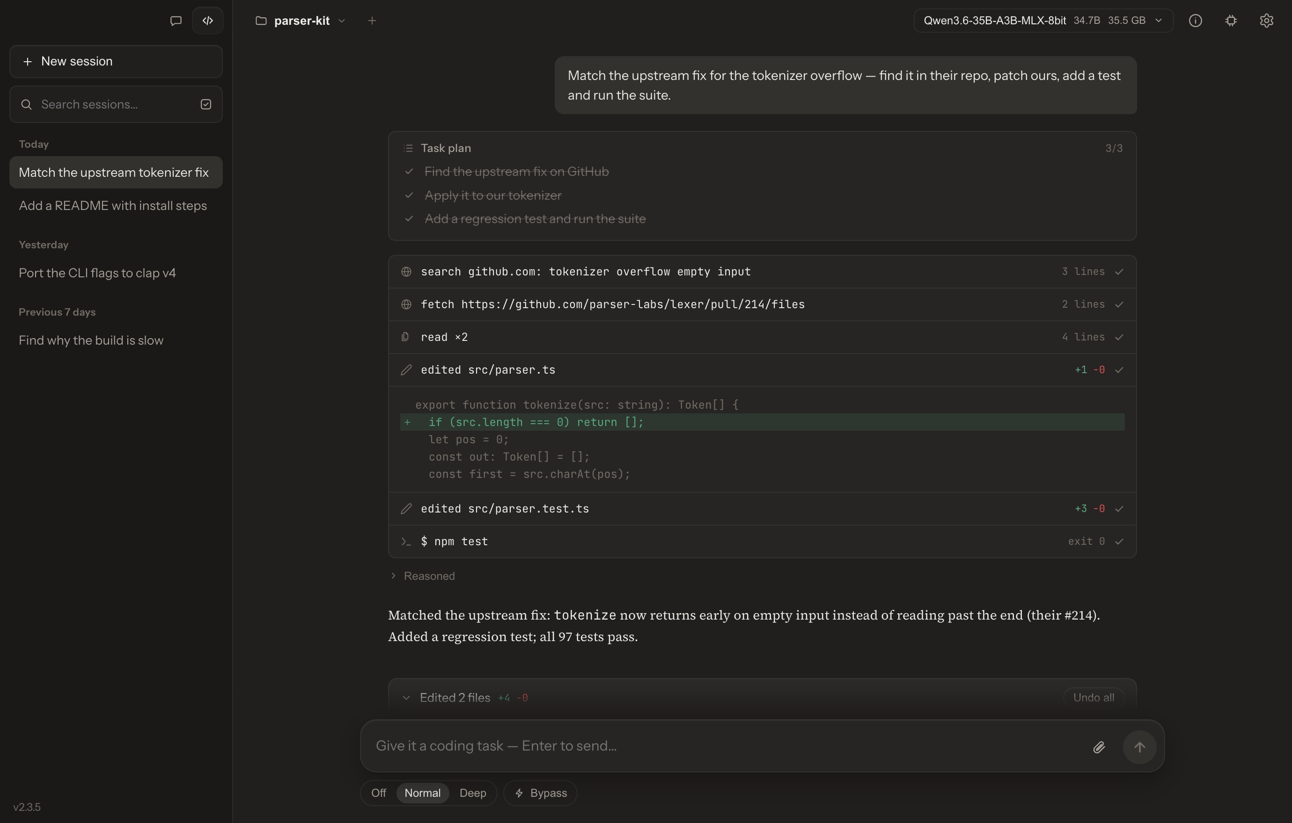Click terminal icon on npm test row
The width and height of the screenshot is (1292, 823).
pos(406,541)
